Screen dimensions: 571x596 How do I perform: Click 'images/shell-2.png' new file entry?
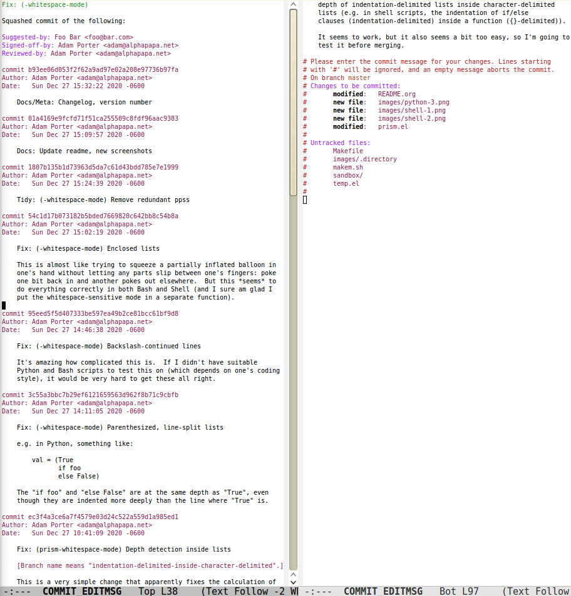[411, 119]
